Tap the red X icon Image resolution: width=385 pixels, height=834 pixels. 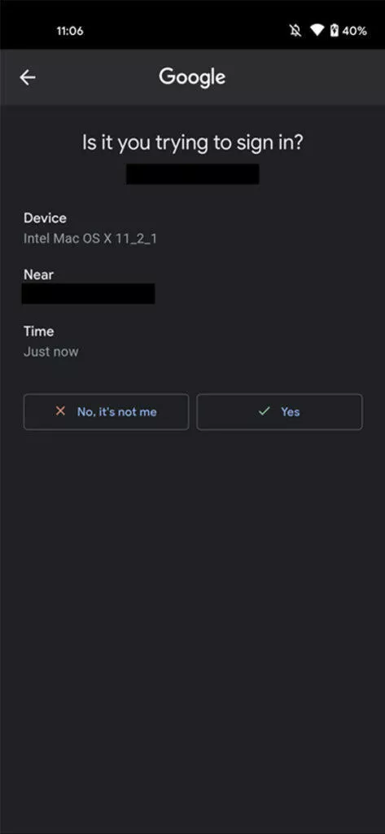point(60,411)
